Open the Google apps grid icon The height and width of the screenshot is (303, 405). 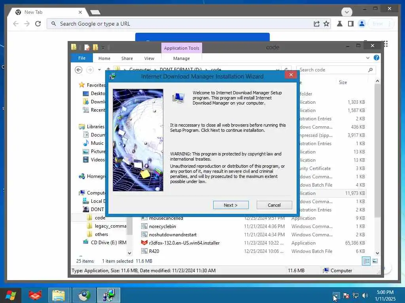click(386, 44)
